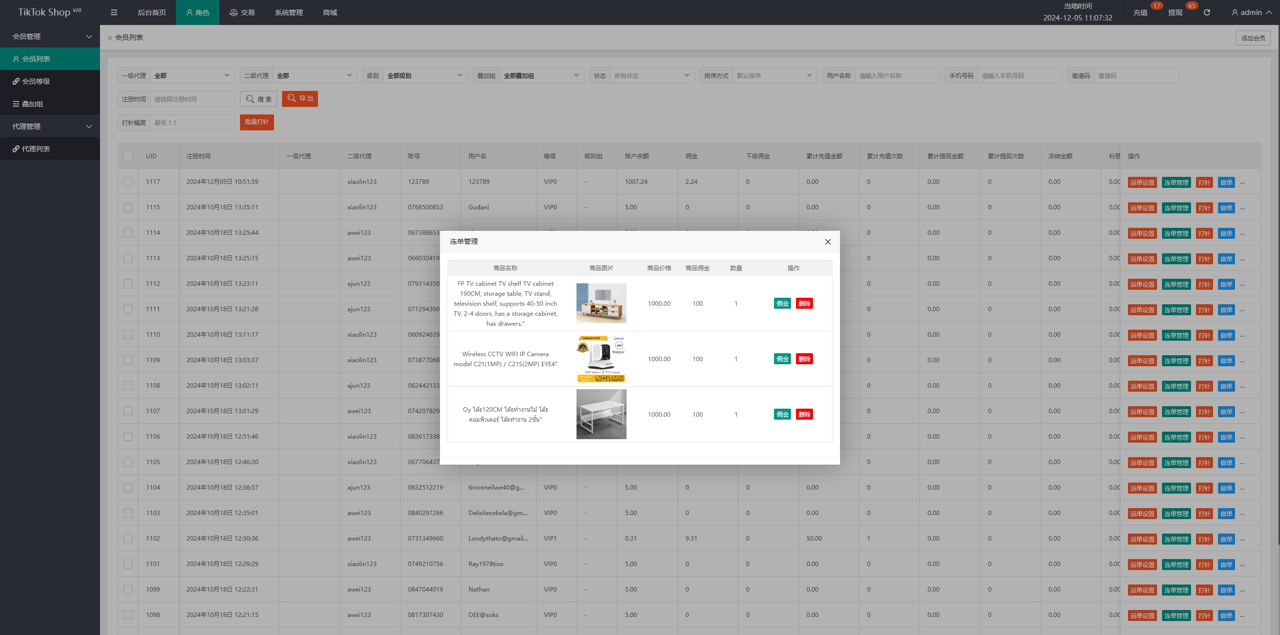Close the 连单管理 dialog with the X
1280x635 pixels.
pyautogui.click(x=827, y=242)
